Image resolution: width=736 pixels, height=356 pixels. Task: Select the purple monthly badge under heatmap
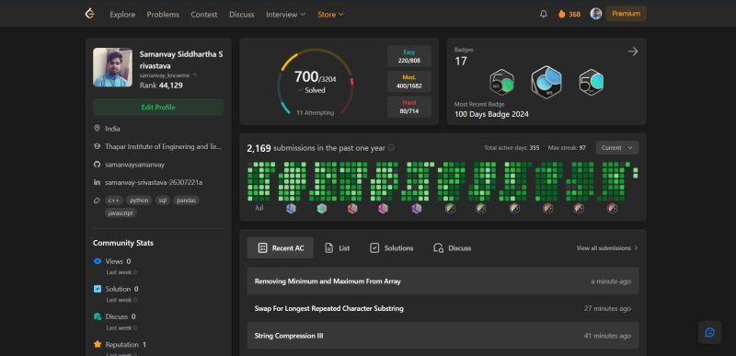click(417, 208)
